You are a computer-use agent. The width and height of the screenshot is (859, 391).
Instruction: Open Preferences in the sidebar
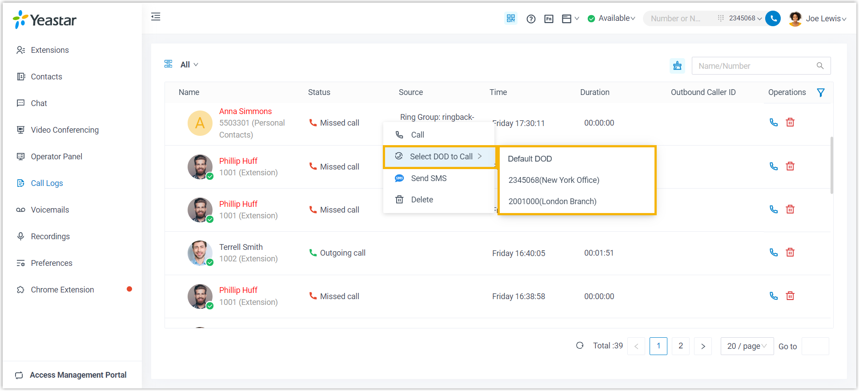52,263
